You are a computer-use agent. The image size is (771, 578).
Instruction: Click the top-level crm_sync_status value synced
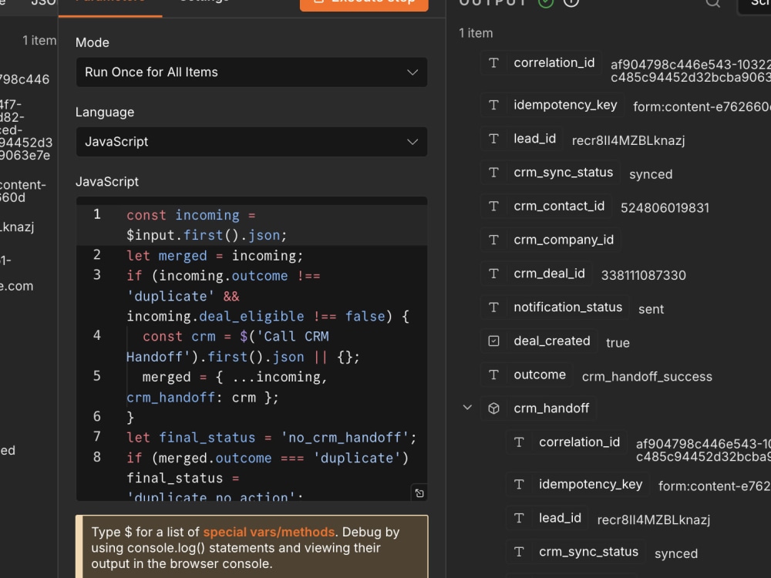coord(651,174)
